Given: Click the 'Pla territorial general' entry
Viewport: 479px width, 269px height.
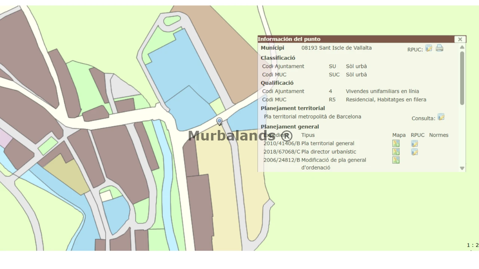Looking at the screenshot, I should [328, 143].
